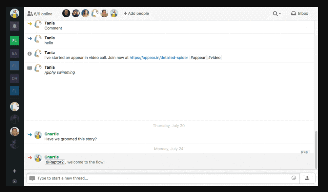The image size is (328, 192).
Task: Click the file upload icon beside the input
Action: (x=307, y=178)
